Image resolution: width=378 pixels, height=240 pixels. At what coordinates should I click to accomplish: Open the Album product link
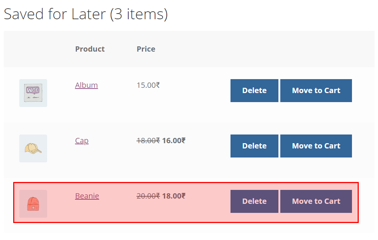pyautogui.click(x=86, y=85)
